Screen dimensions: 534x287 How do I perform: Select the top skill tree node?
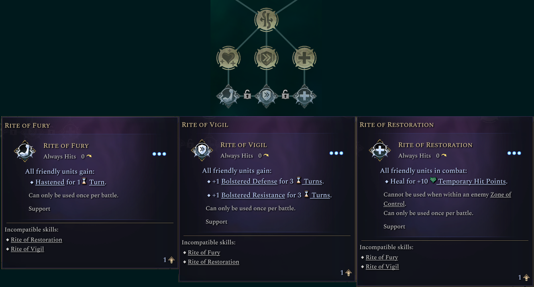click(267, 20)
